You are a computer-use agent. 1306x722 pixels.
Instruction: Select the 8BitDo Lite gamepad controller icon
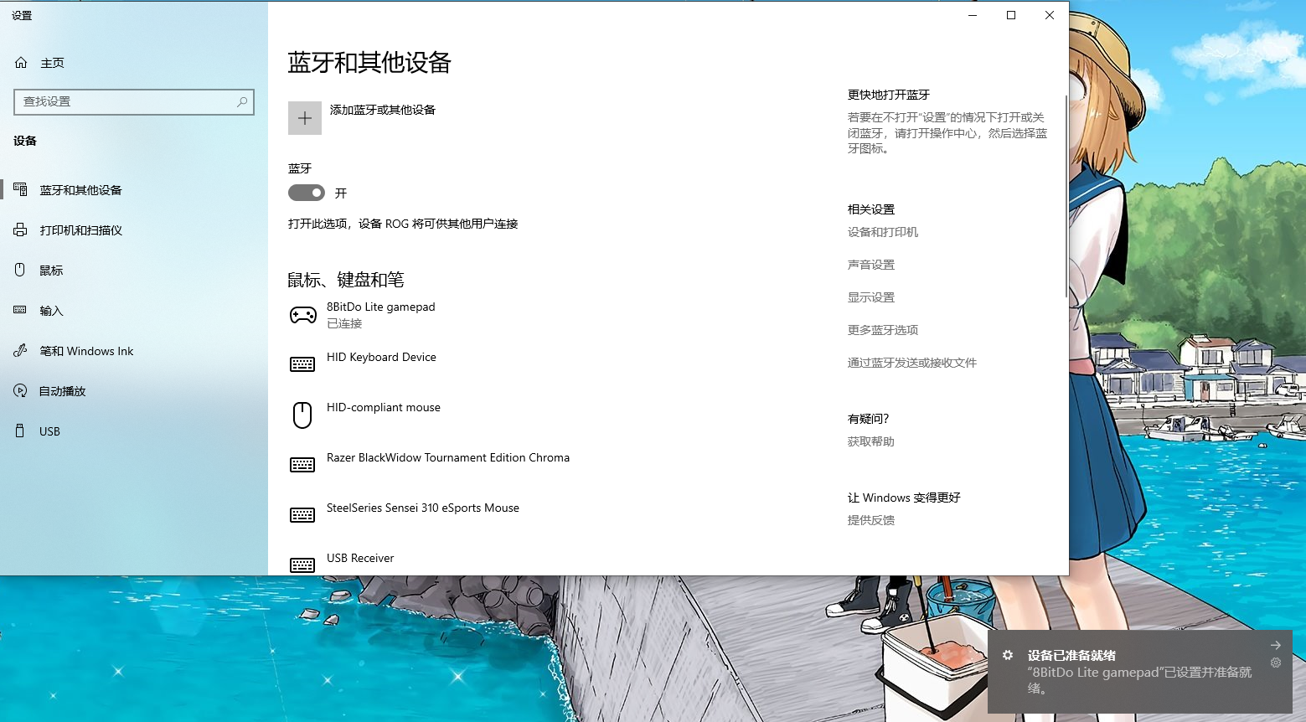click(x=302, y=315)
